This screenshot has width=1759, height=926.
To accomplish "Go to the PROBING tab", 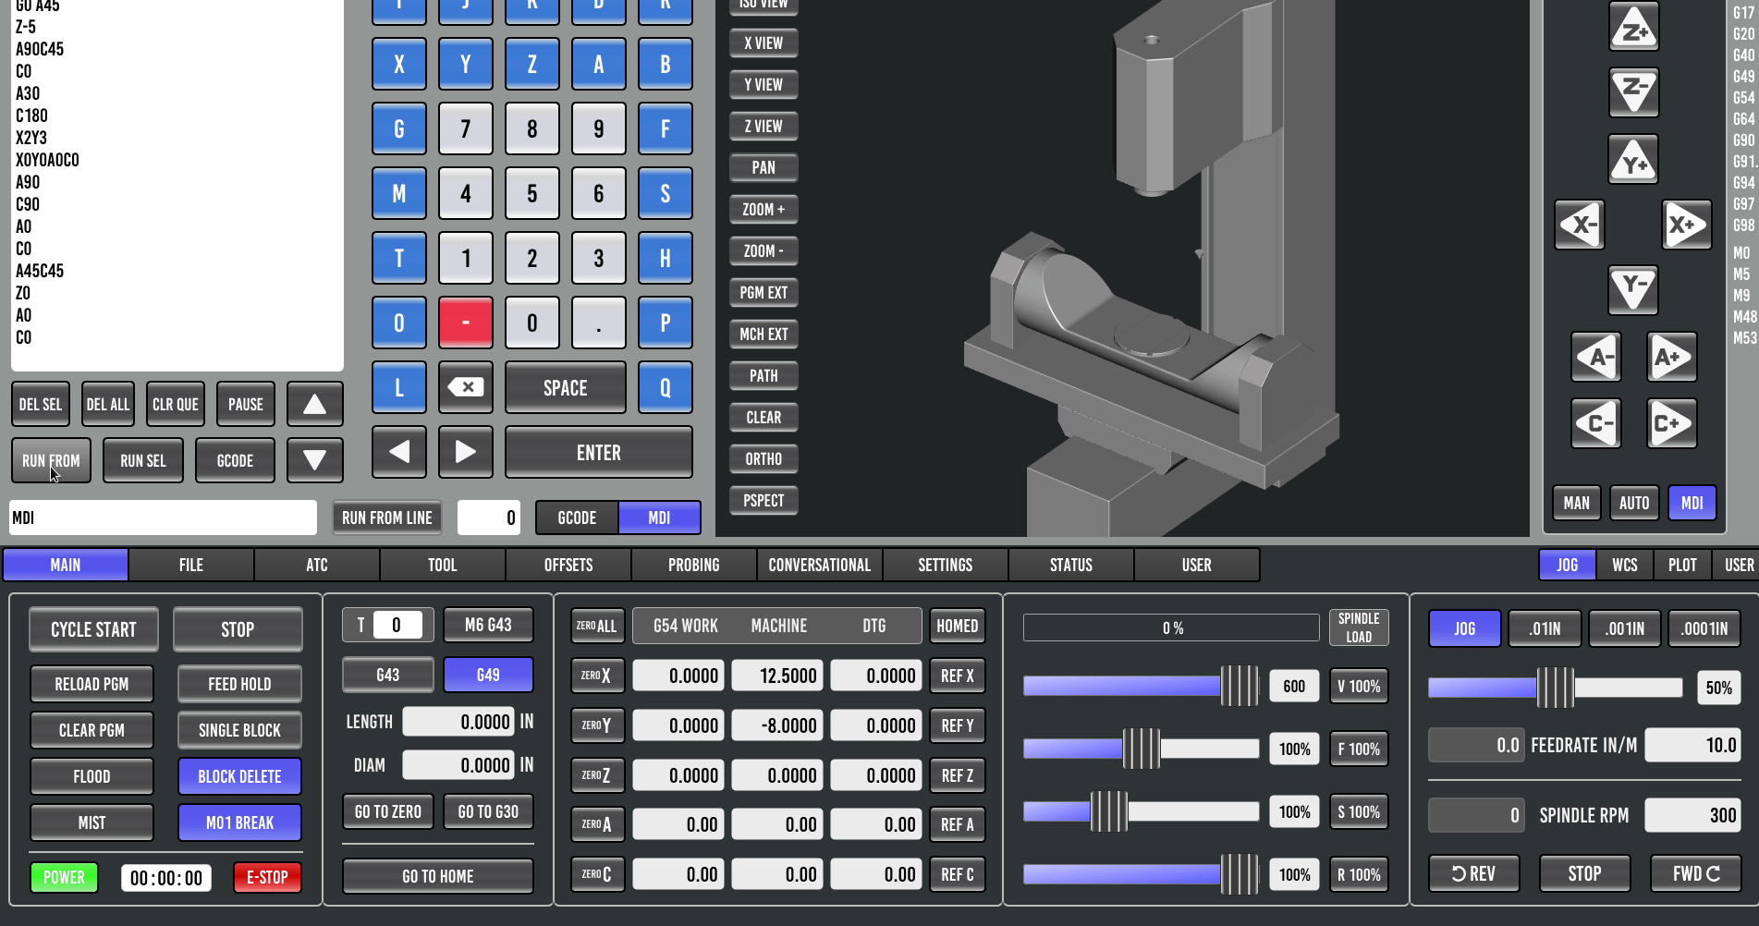I will tap(694, 565).
